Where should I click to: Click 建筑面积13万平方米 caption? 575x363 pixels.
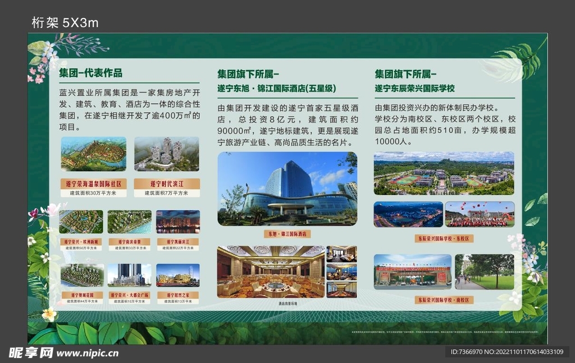(178, 301)
